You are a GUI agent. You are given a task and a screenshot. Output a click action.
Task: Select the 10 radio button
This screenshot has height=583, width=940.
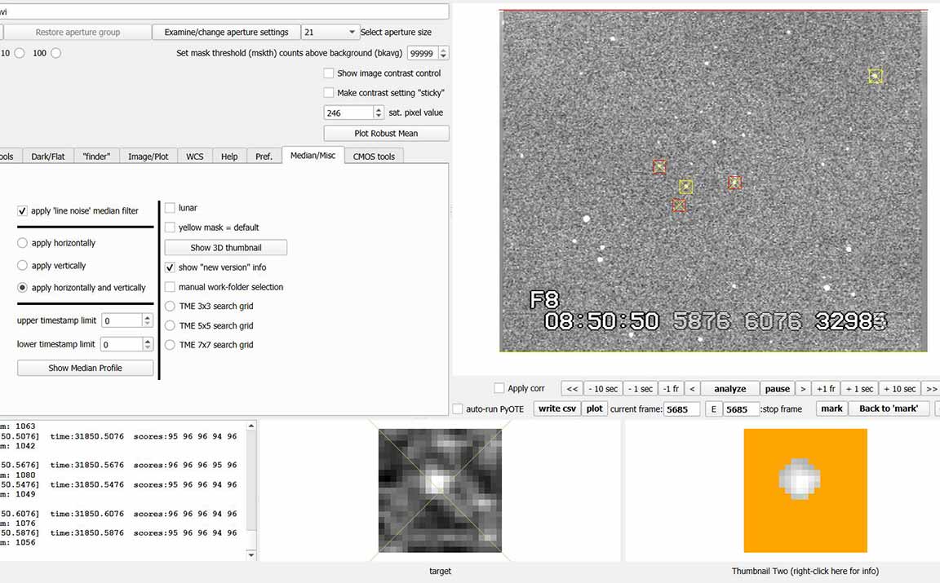pyautogui.click(x=20, y=53)
